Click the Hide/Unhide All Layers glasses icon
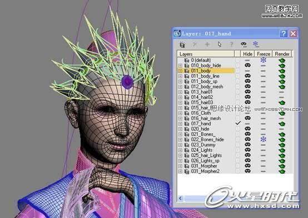This screenshot has height=218, width=308. pos(244,44)
